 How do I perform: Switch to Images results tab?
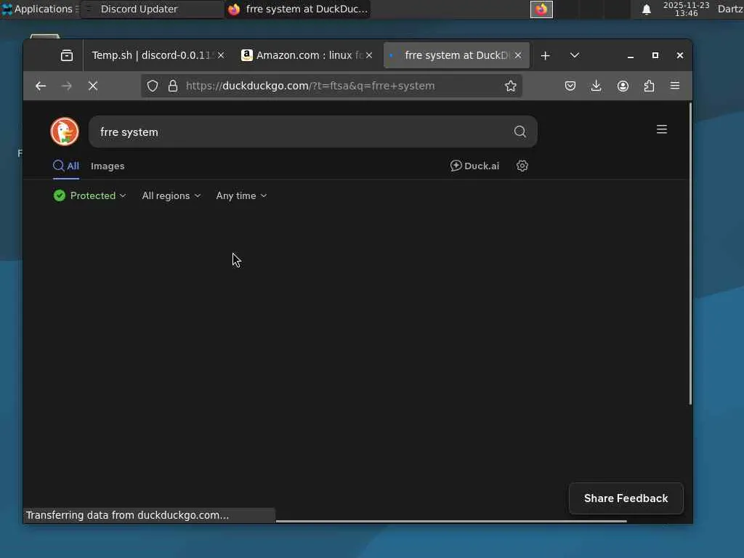click(108, 166)
